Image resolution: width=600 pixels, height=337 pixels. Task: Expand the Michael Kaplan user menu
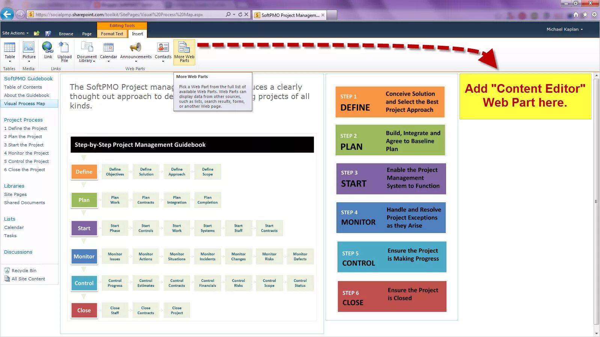(564, 29)
